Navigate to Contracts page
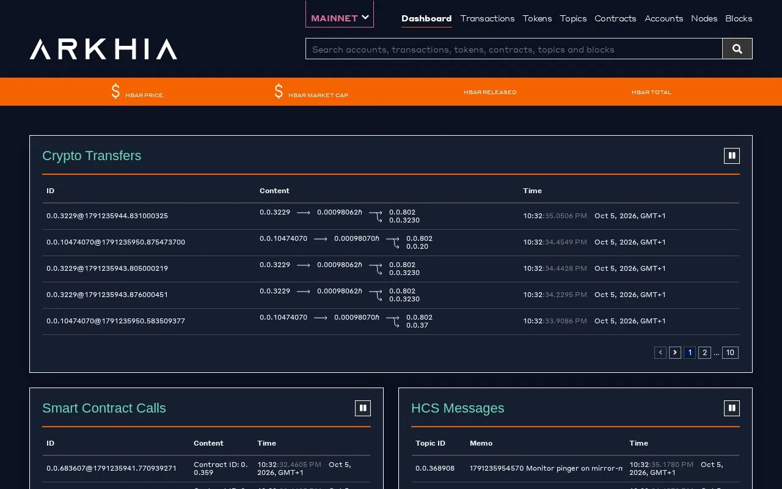The image size is (782, 489). tap(615, 18)
